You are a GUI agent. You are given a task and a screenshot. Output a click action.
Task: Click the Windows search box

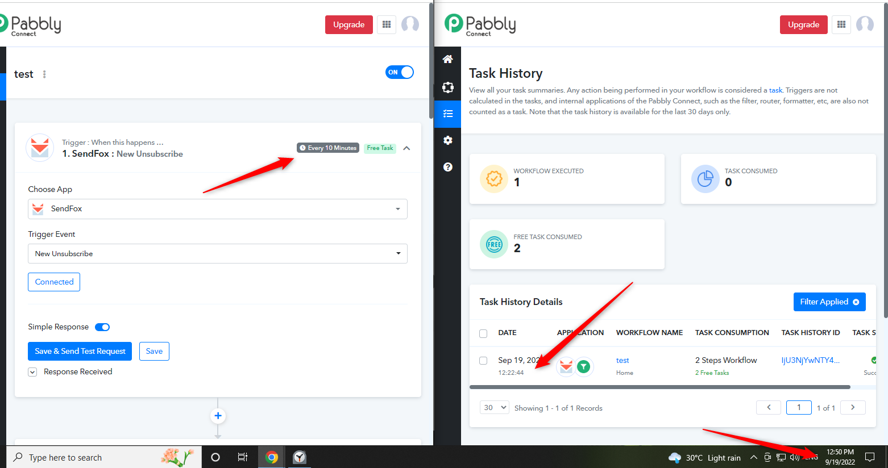point(104,457)
